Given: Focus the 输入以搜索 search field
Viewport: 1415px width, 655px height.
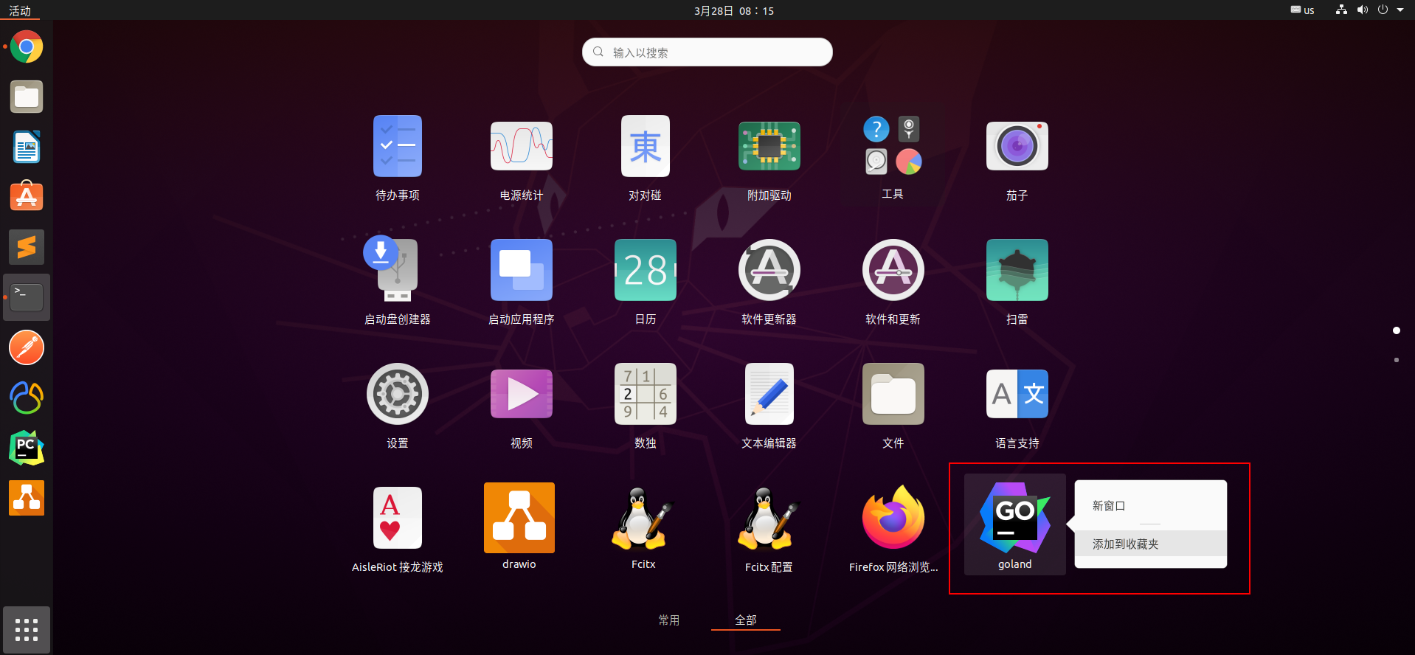Looking at the screenshot, I should tap(707, 52).
